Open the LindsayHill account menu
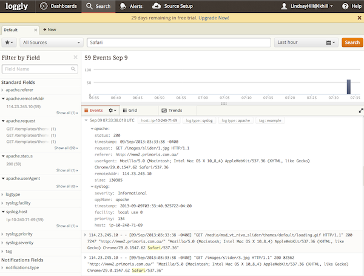This screenshot has height=276, width=364. [x=307, y=6]
